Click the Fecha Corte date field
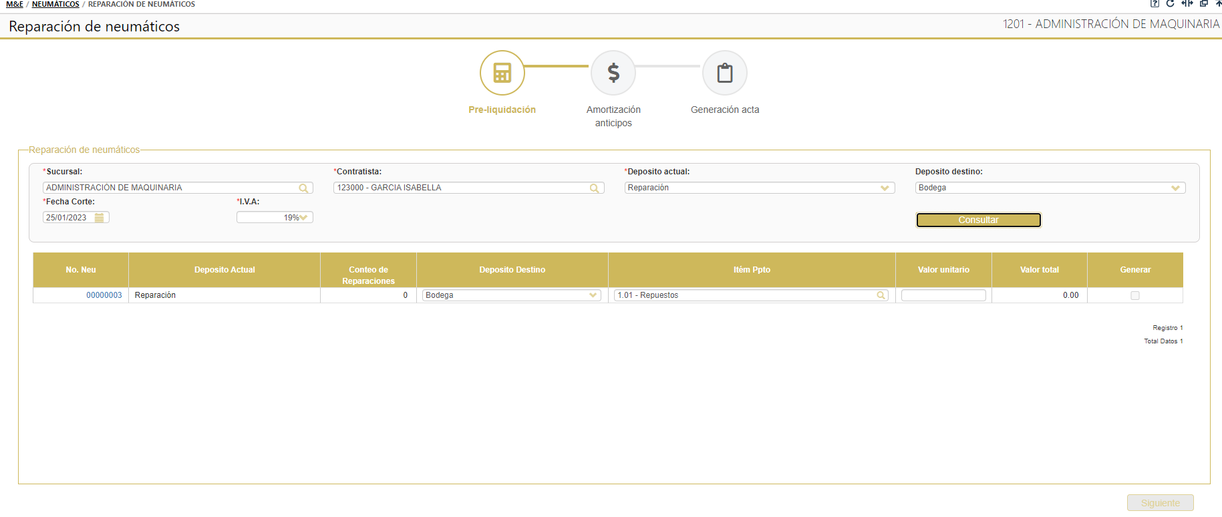Viewport: 1222px width, 517px height. pos(75,218)
